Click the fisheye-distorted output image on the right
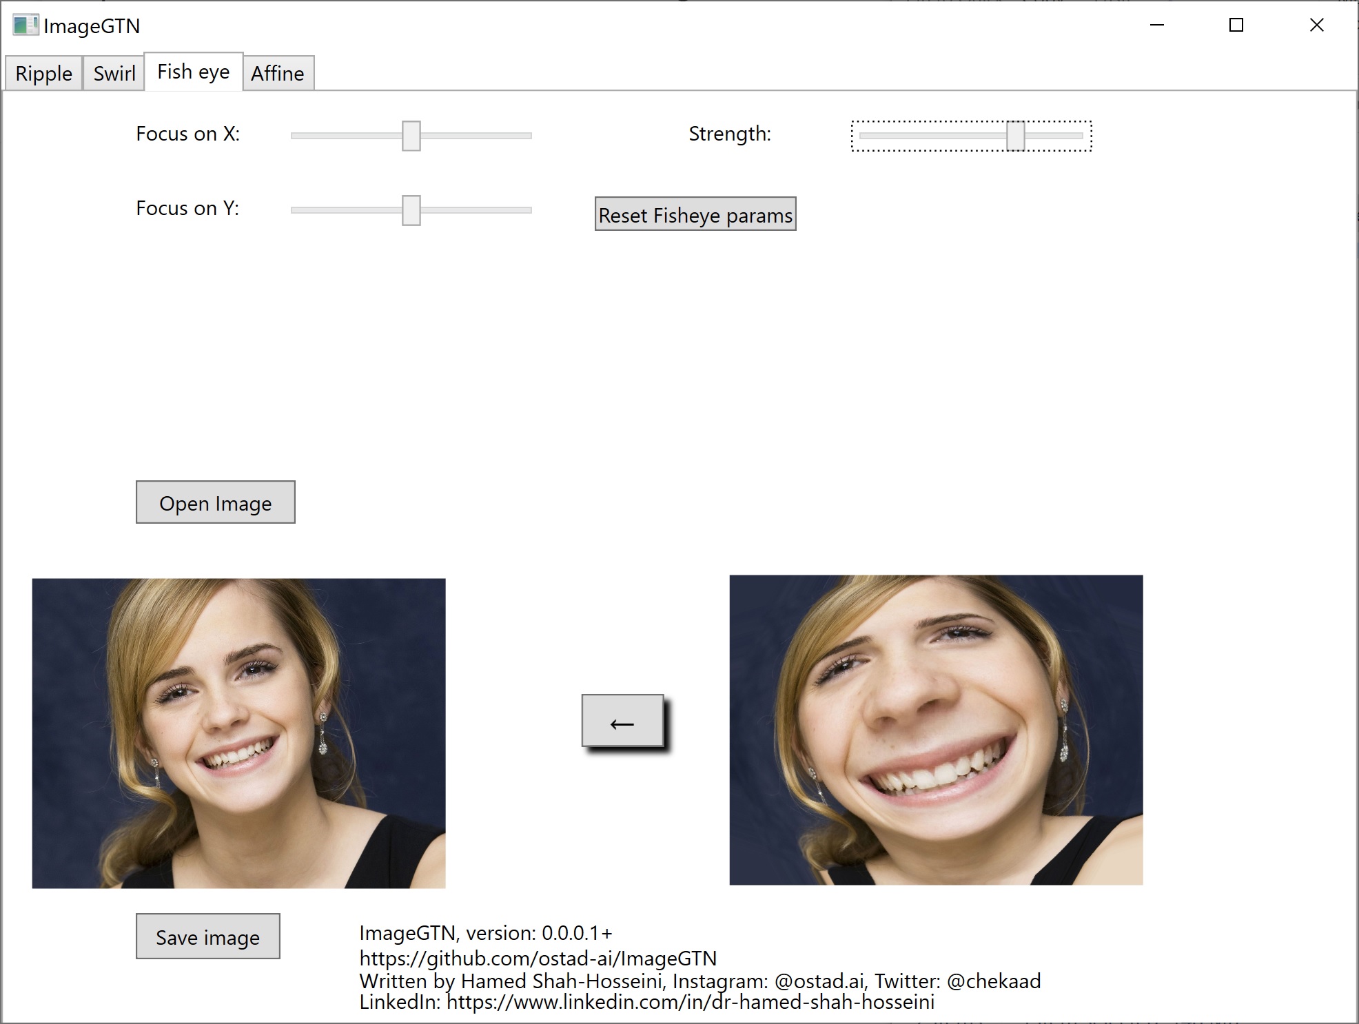Image resolution: width=1359 pixels, height=1024 pixels. [x=936, y=730]
